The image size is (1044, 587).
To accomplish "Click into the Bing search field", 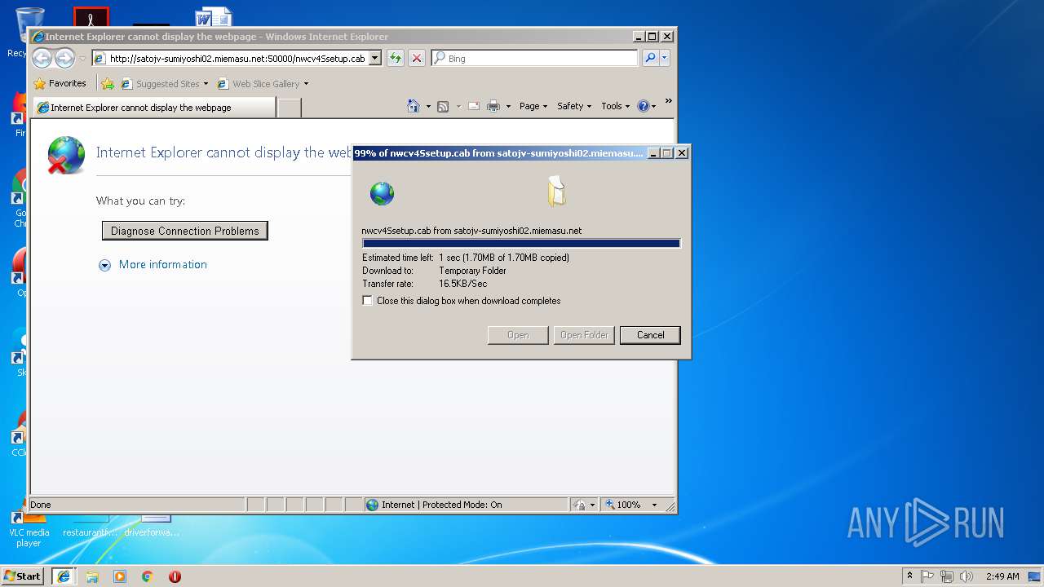I will [x=542, y=58].
